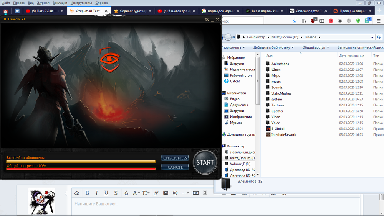Image resolution: width=384 pixels, height=216 pixels.
Task: Click the insert image icon
Action: [166, 193]
